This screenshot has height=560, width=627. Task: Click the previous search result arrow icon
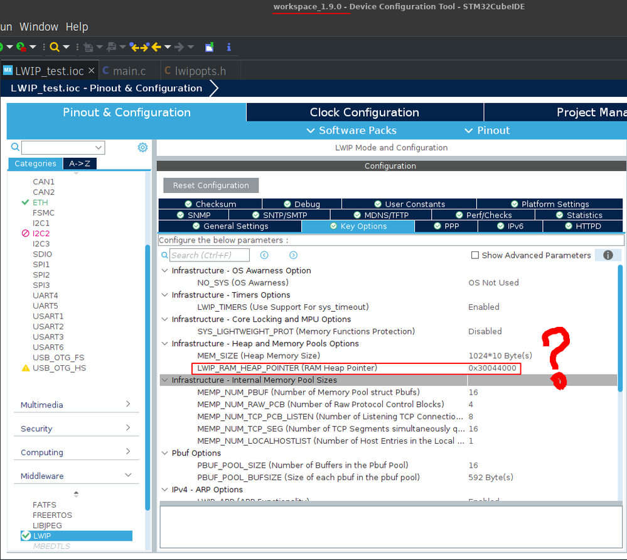tap(264, 255)
